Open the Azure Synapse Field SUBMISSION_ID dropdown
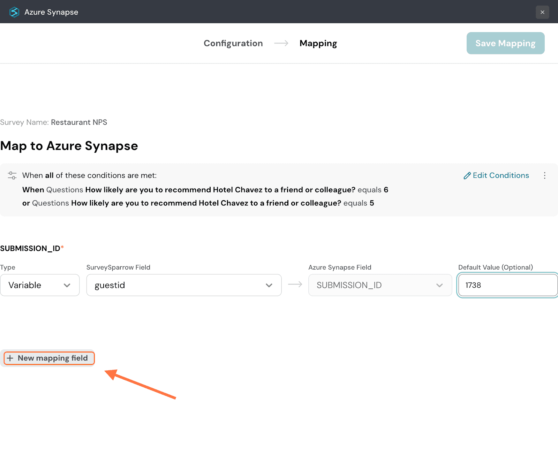Image resolution: width=558 pixels, height=455 pixels. coord(380,285)
